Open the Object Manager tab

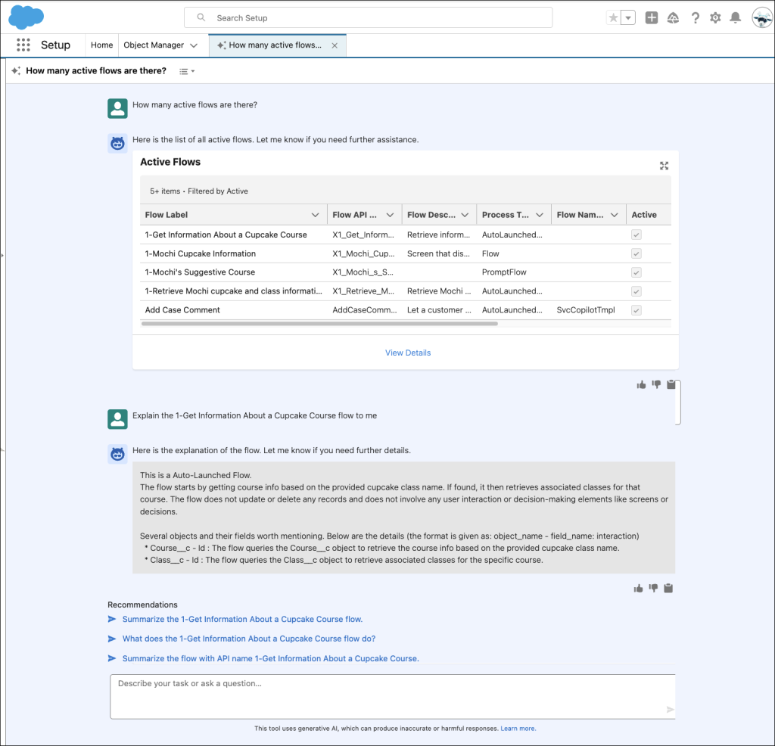154,45
